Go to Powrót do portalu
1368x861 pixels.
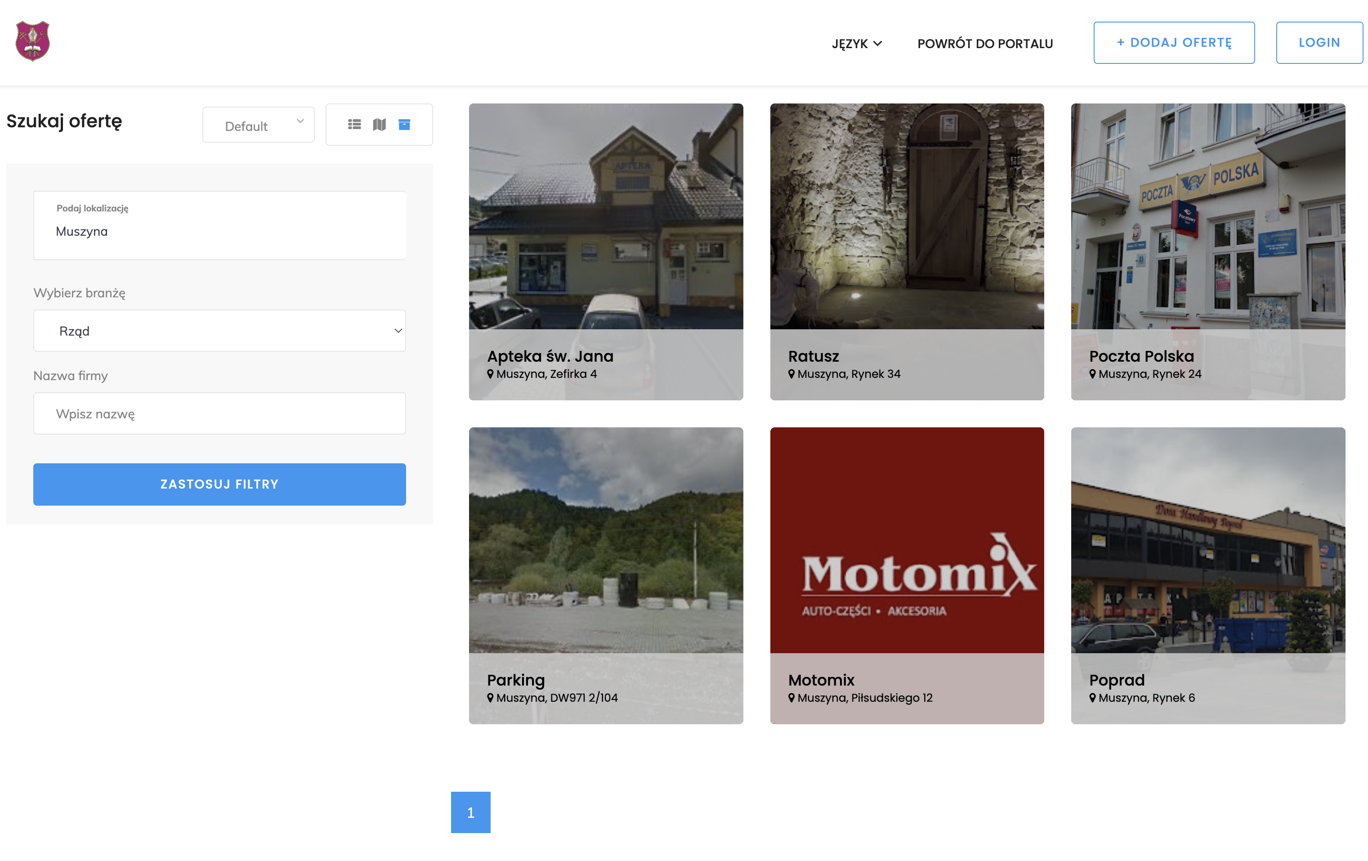coord(984,44)
